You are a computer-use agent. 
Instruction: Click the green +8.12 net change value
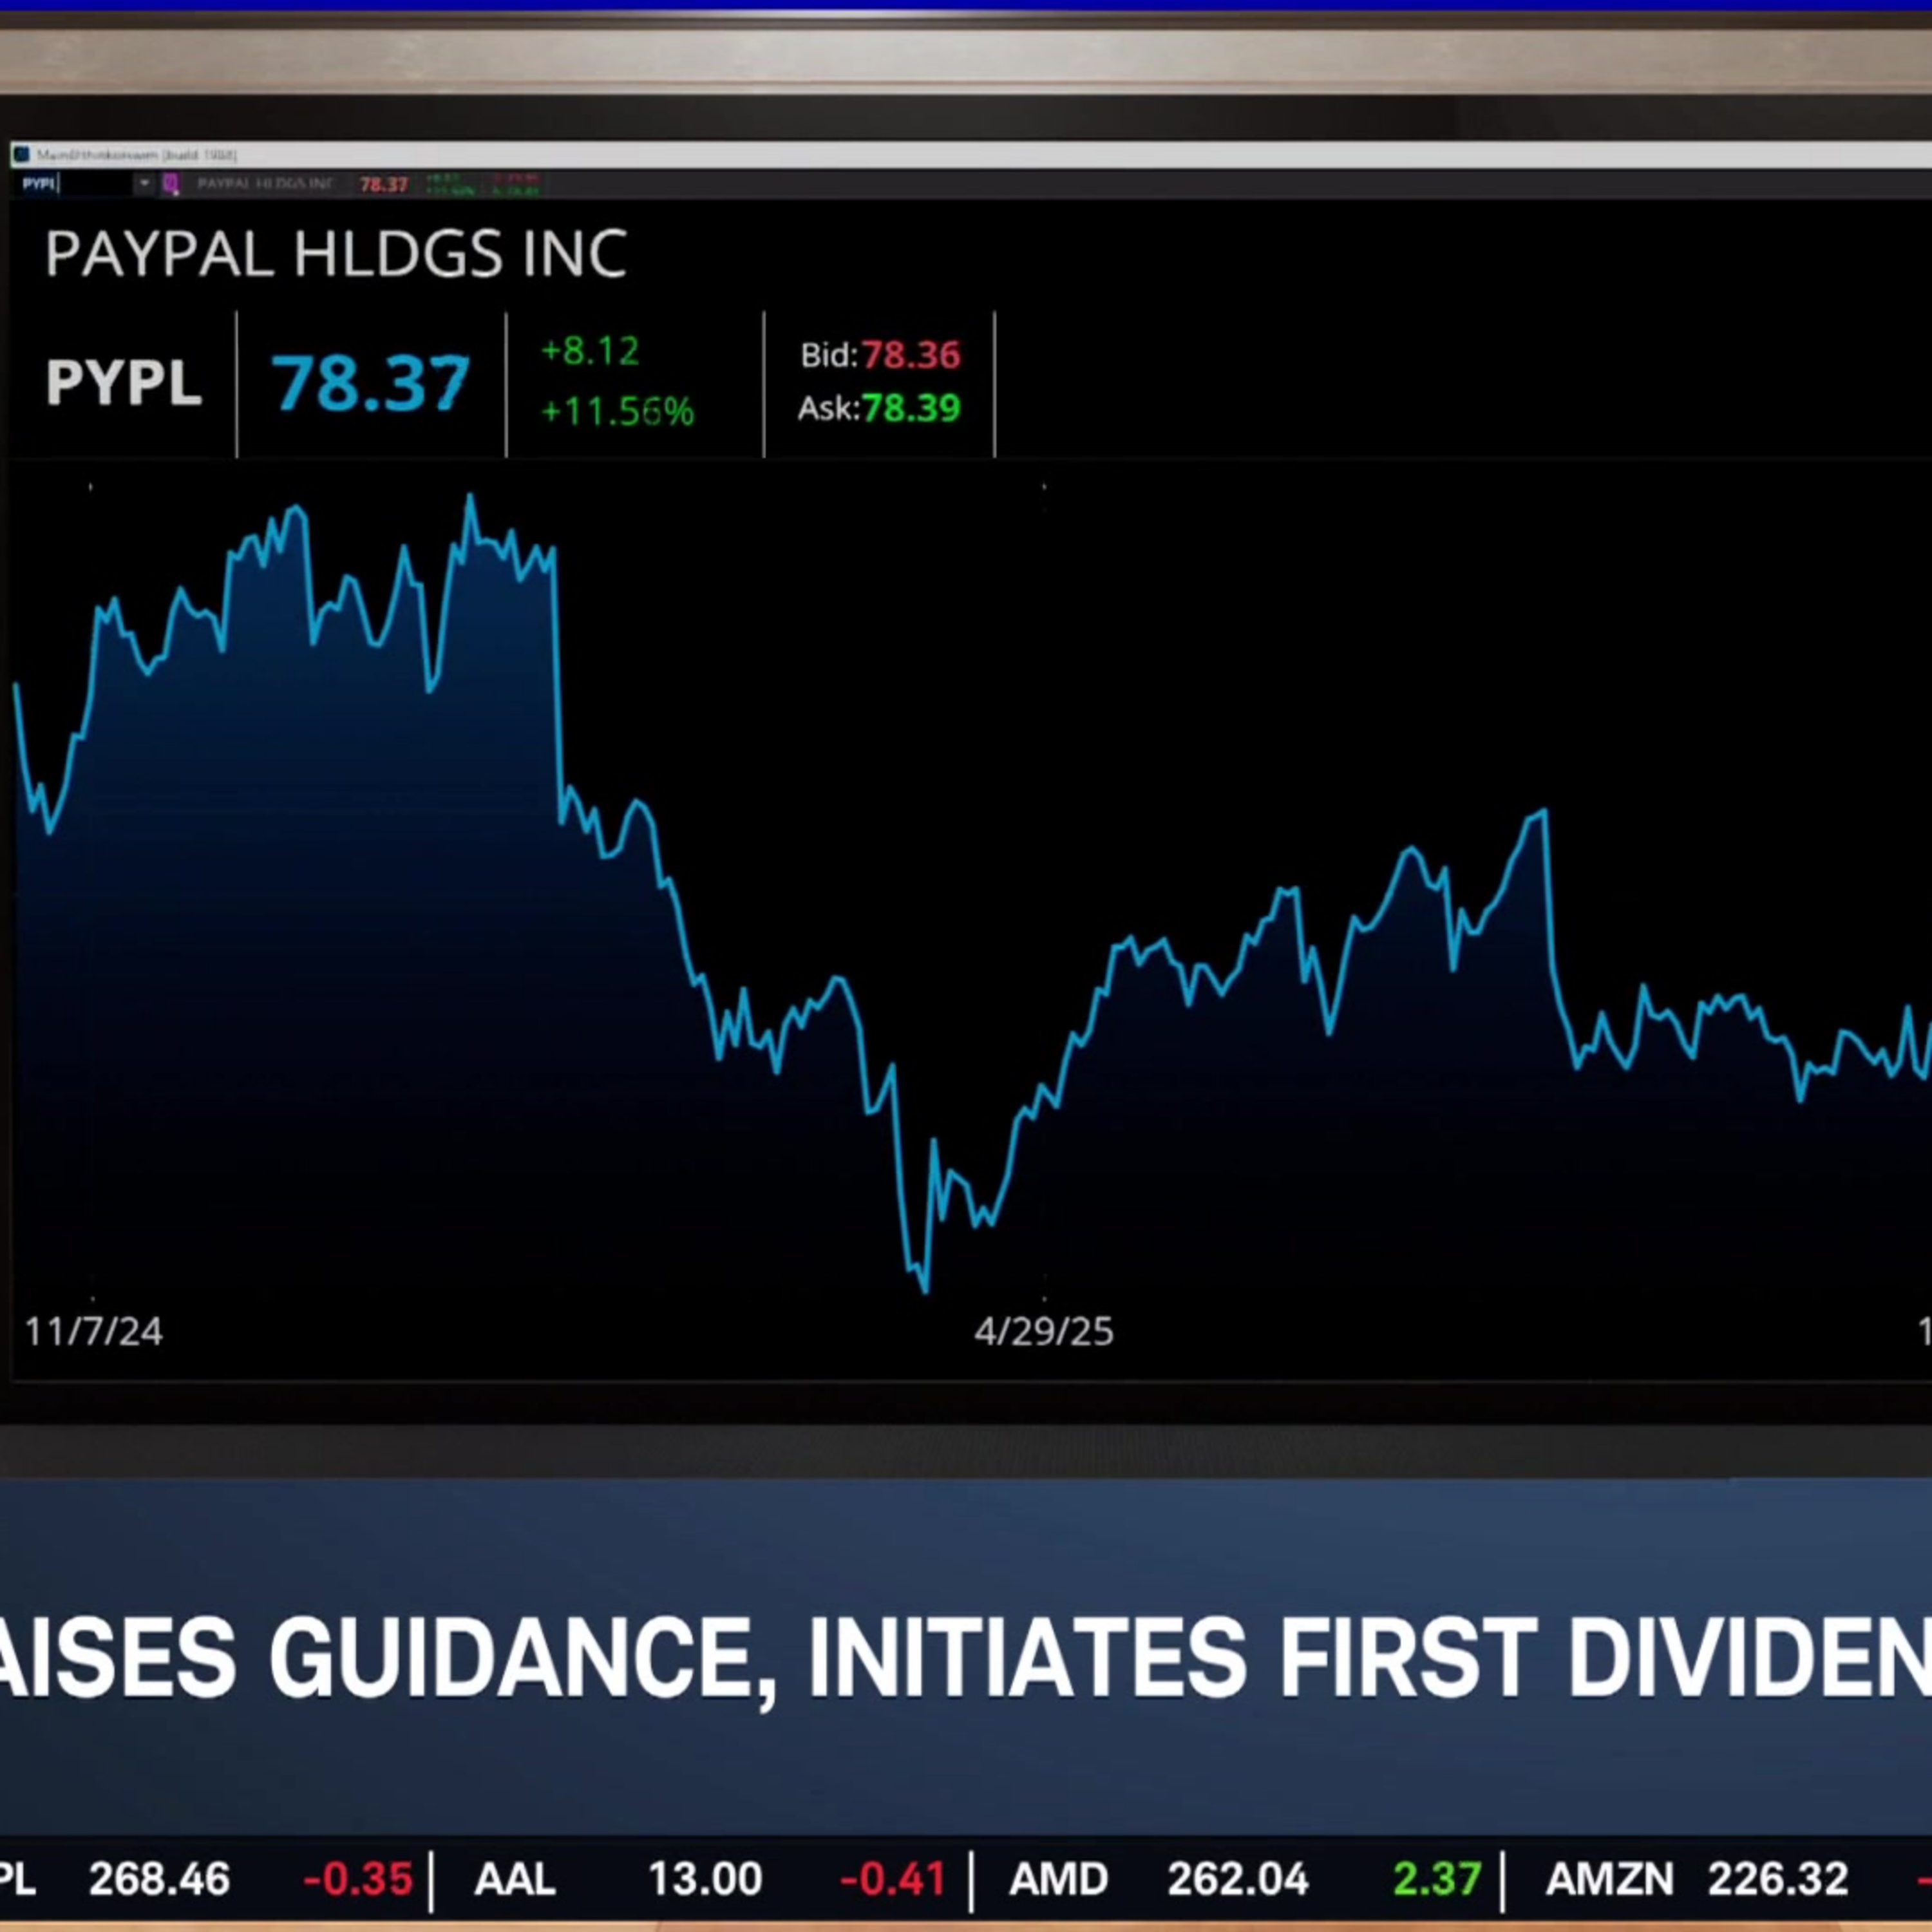[589, 351]
